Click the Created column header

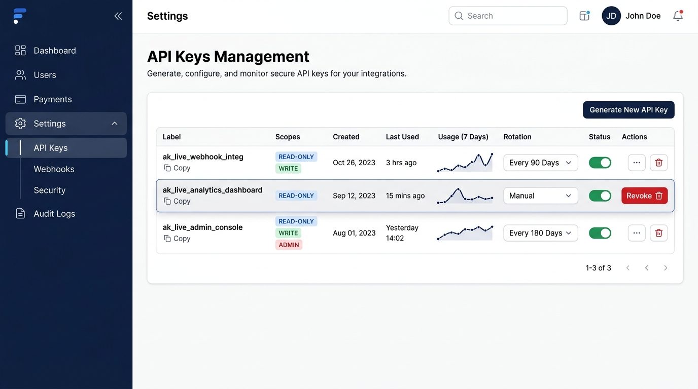tap(346, 137)
